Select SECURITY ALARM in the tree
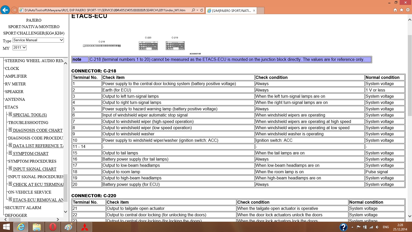Image resolution: width=412 pixels, height=232 pixels. click(23, 208)
